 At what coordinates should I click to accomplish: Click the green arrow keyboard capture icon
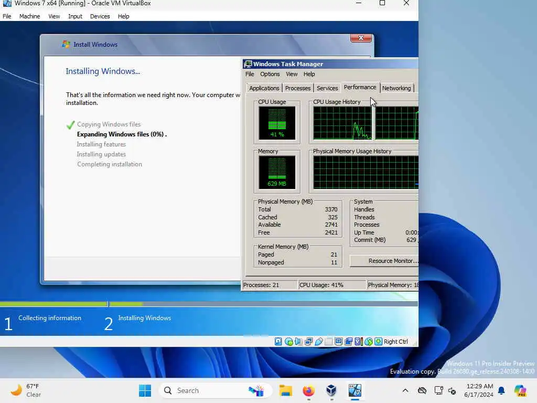pos(379,341)
